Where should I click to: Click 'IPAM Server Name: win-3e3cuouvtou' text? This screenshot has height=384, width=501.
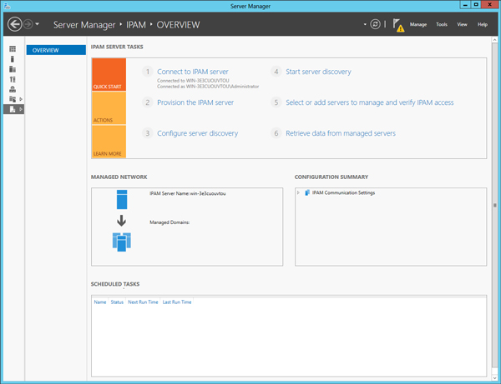[188, 193]
